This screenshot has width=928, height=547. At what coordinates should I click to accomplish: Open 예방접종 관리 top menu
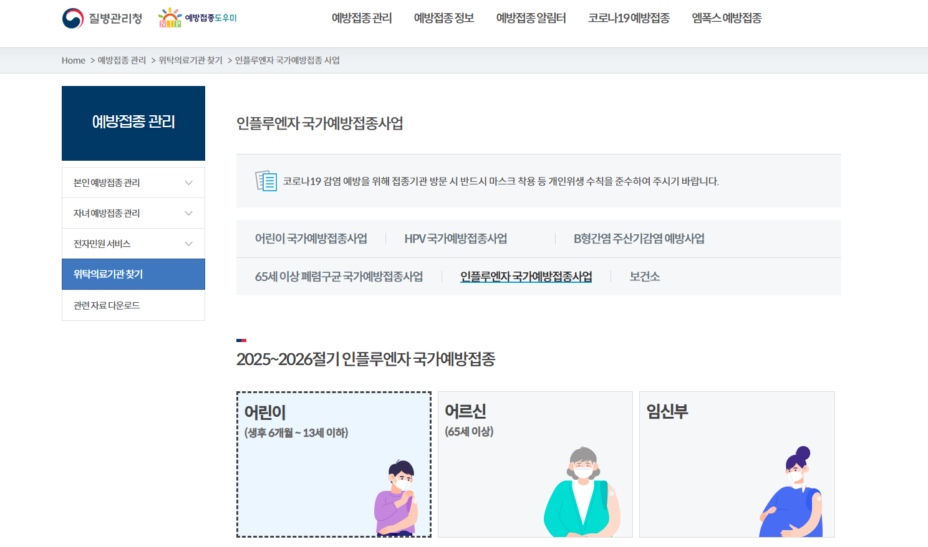point(362,18)
